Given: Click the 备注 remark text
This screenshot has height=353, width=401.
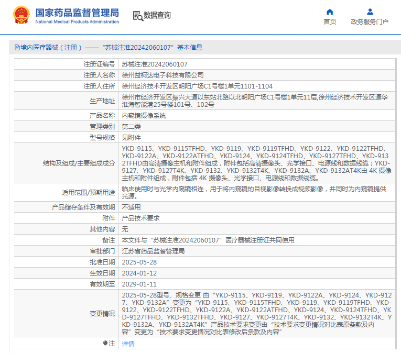Looking at the screenshot, I should tap(208, 240).
